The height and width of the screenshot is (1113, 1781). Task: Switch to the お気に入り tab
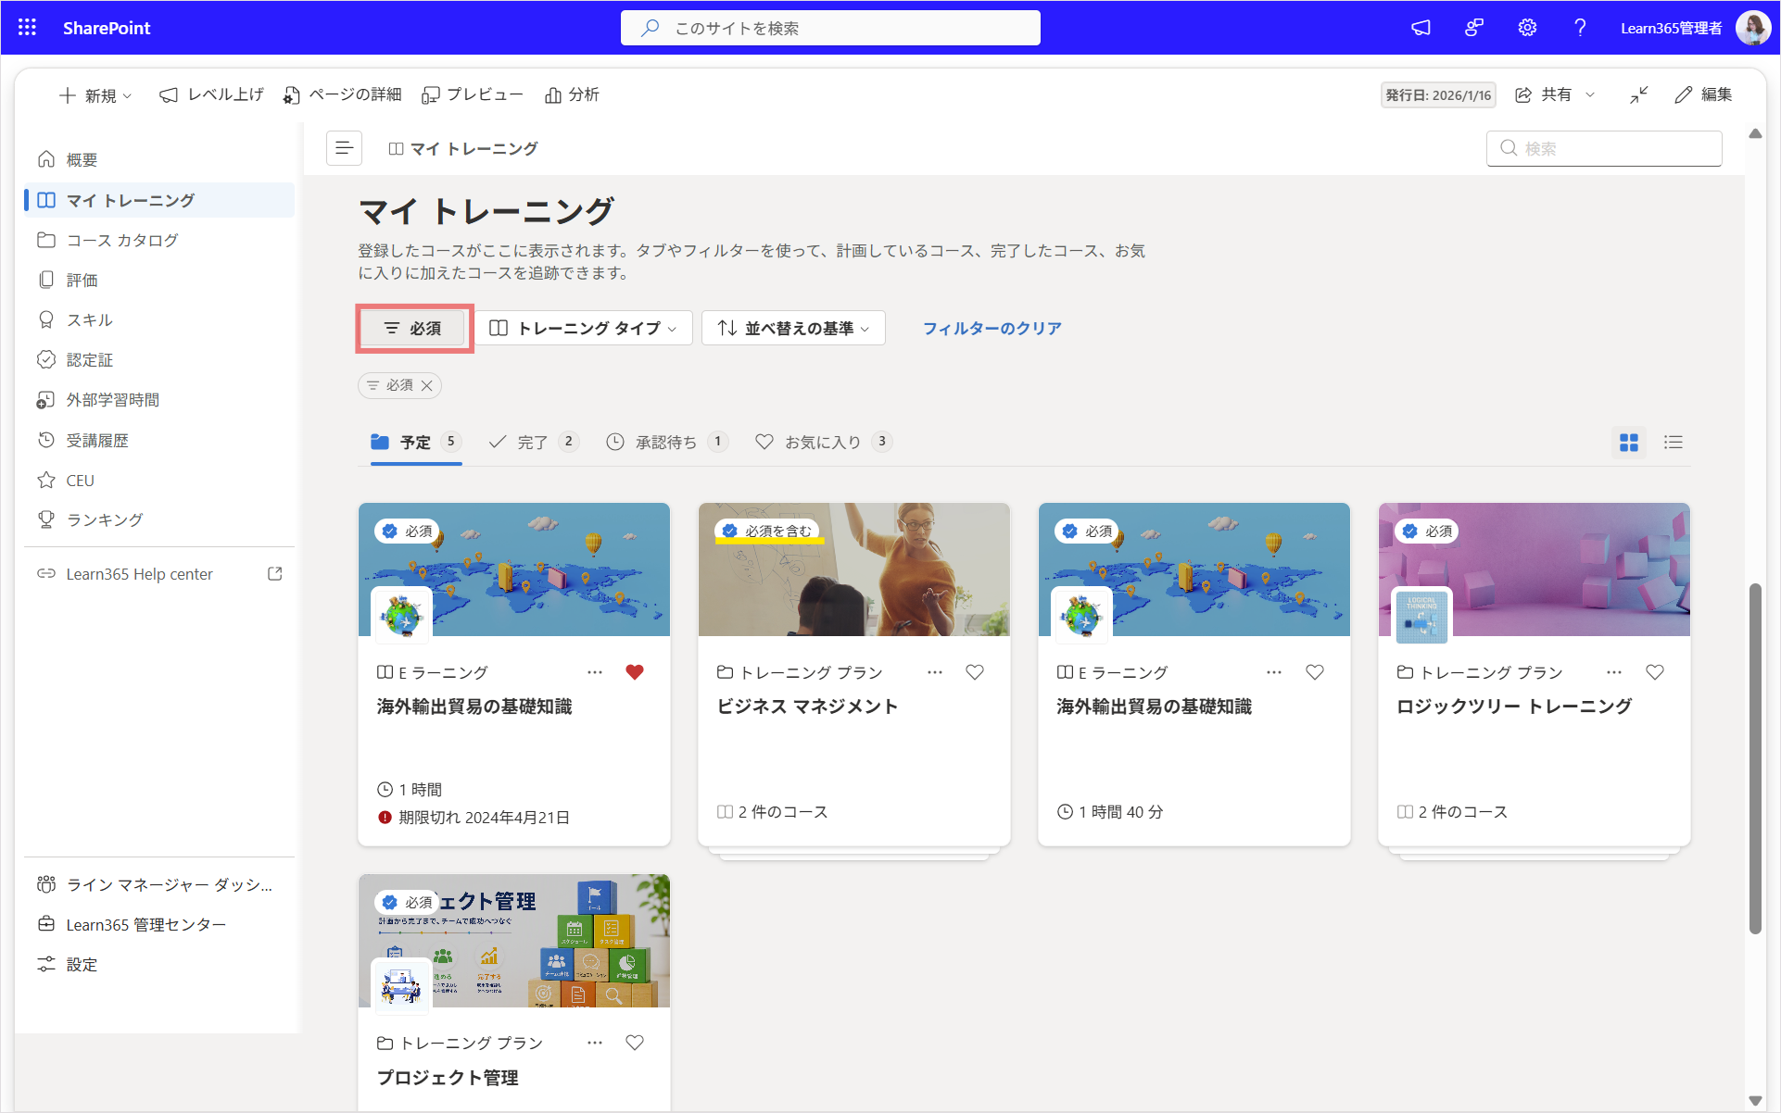pyautogui.click(x=823, y=443)
